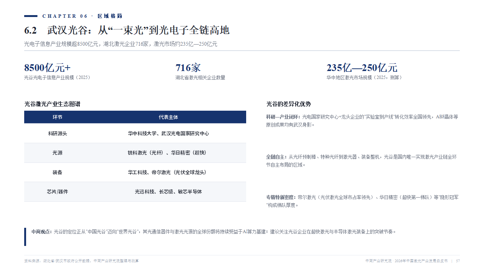Select the cell '锐科激光（光纤）、华日精密（超快）'
484x272 pixels.
pyautogui.click(x=168, y=153)
